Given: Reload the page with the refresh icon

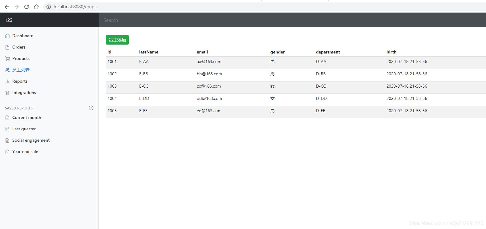Looking at the screenshot, I should pos(26,7).
